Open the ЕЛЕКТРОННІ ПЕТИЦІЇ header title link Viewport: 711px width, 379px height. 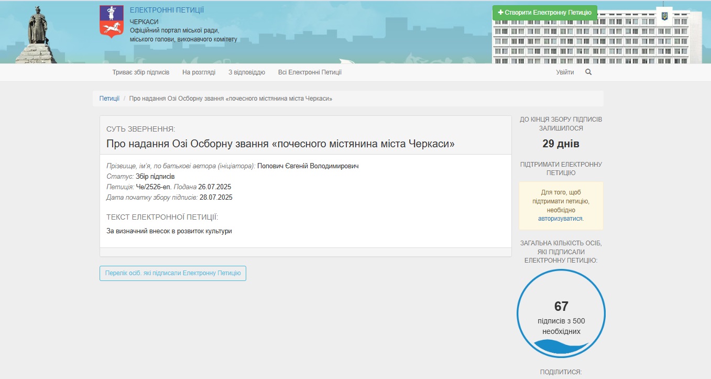[x=167, y=10]
